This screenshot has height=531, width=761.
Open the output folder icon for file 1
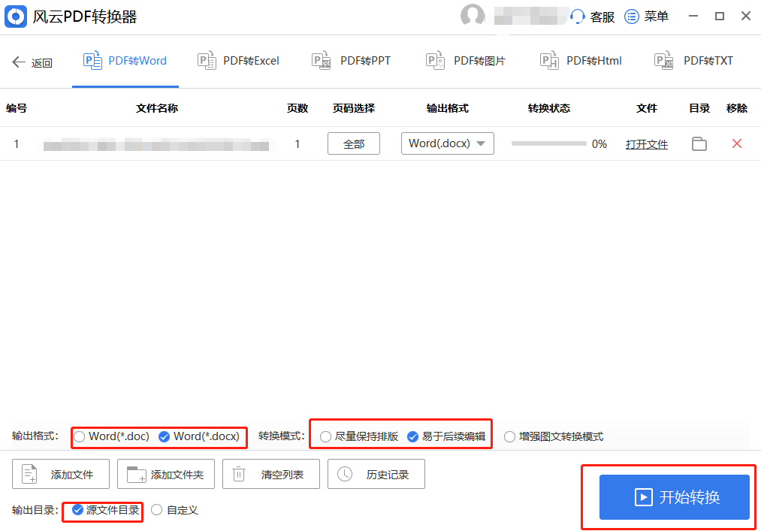pyautogui.click(x=699, y=143)
